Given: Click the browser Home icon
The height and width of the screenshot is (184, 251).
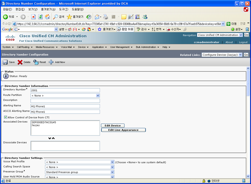Looking at the screenshot, I should 47,17.
